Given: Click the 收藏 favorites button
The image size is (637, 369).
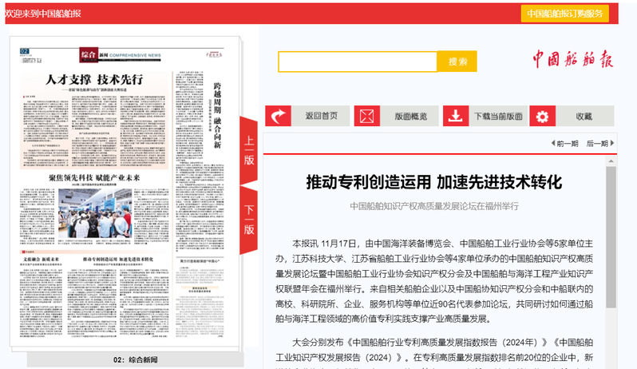Looking at the screenshot, I should tap(584, 117).
